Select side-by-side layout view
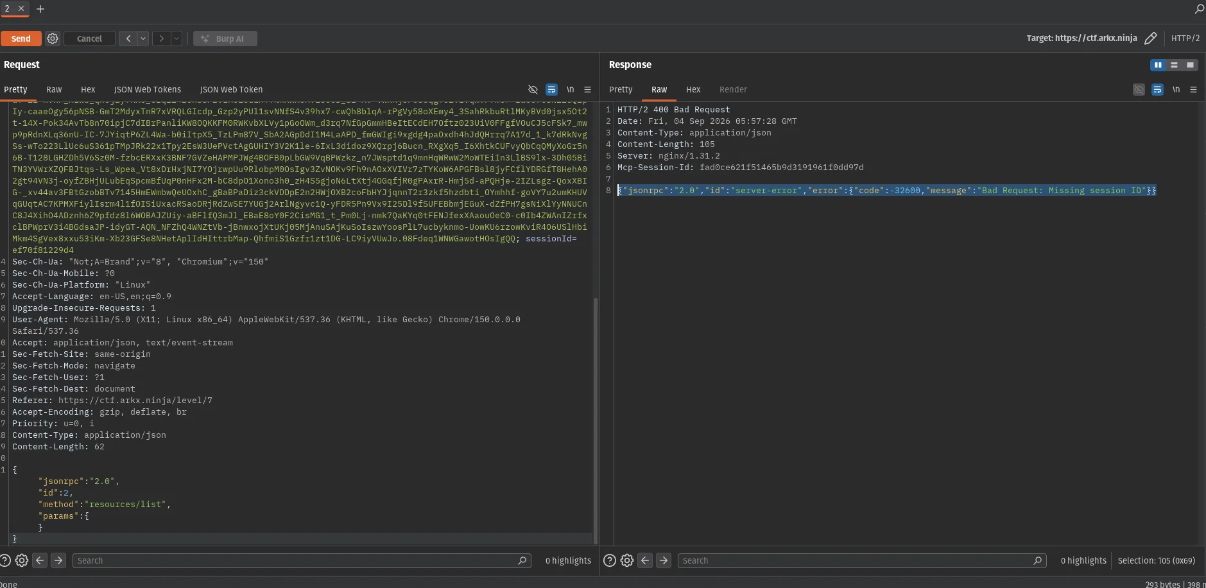1206x588 pixels. pyautogui.click(x=1158, y=65)
